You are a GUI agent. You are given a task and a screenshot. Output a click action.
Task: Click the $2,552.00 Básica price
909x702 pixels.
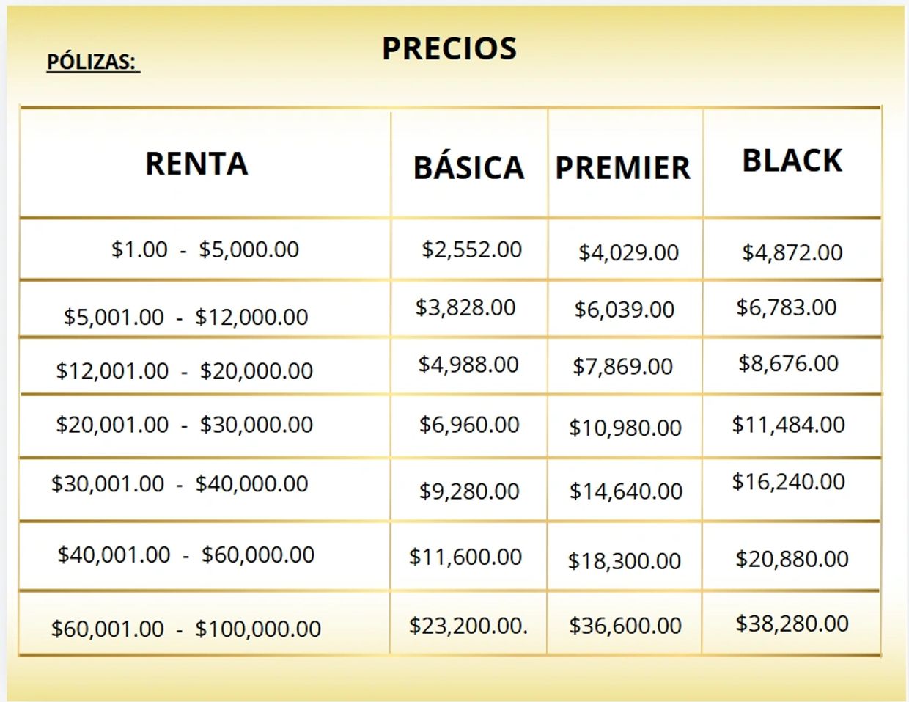tap(471, 249)
